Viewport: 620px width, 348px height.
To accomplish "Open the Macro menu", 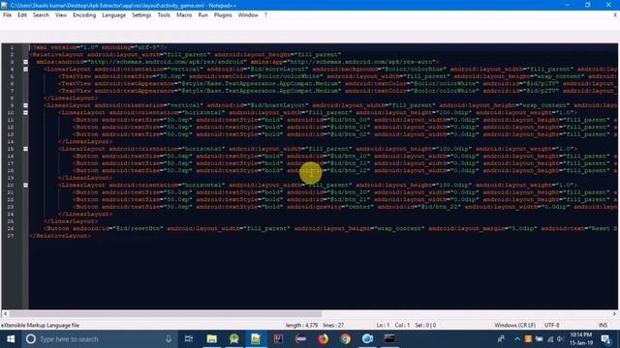I will point(184,15).
